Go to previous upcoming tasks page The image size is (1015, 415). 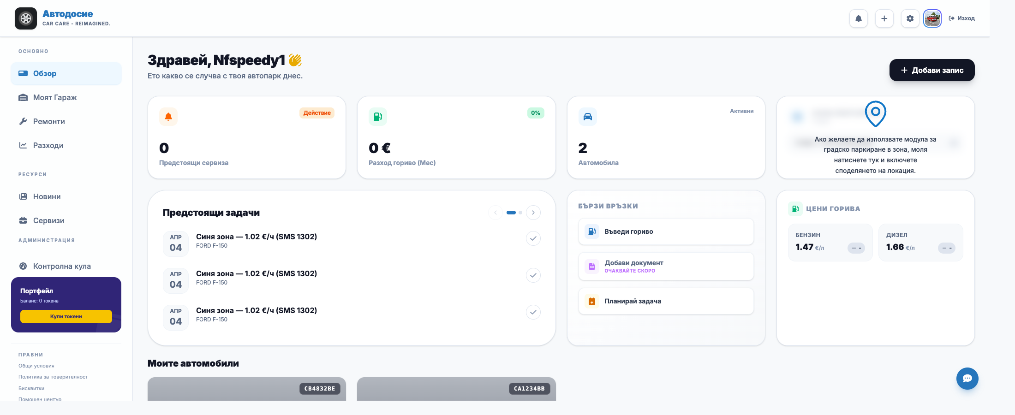point(496,213)
